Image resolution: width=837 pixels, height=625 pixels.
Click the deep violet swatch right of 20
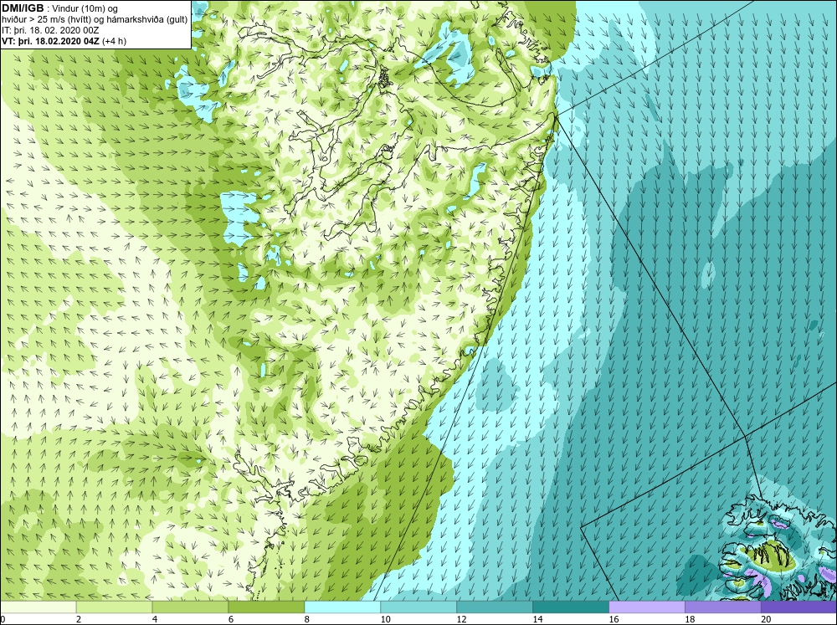pos(798,607)
